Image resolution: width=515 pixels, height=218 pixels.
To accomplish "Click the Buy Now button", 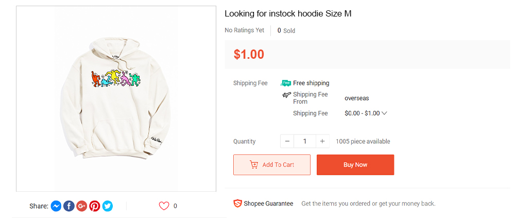I will [355, 165].
